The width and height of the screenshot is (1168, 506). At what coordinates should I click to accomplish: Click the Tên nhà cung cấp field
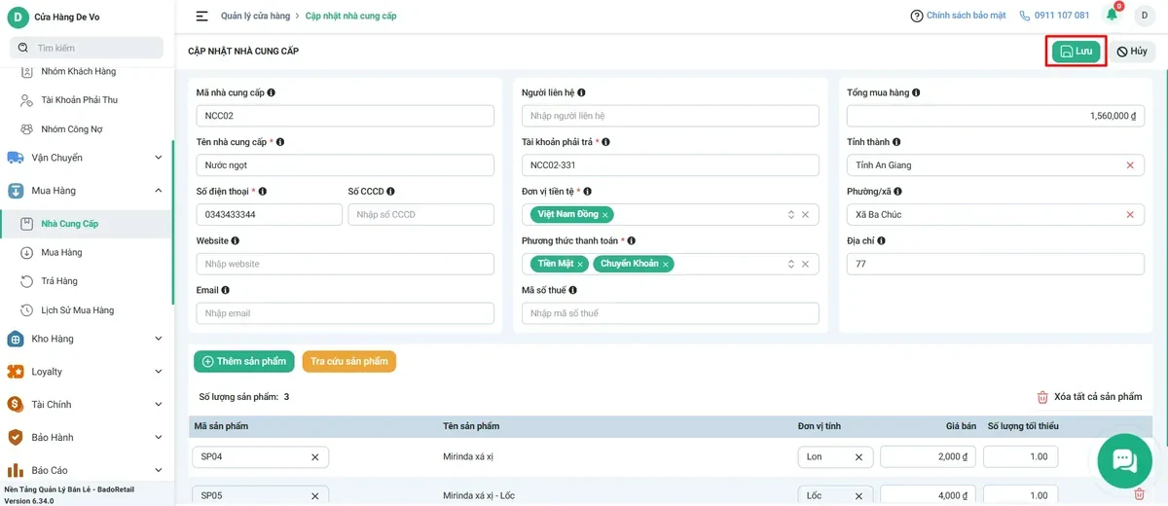345,165
